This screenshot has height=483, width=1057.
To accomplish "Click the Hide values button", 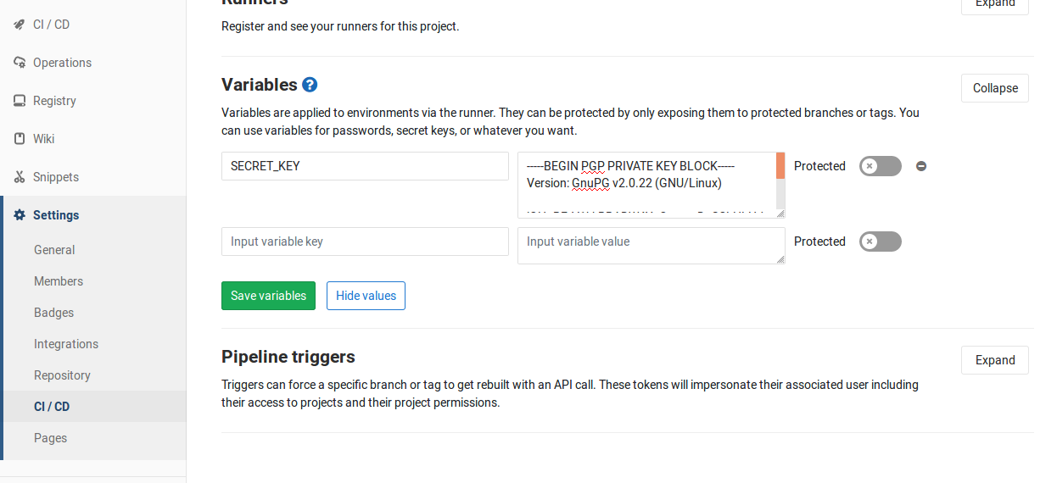I will coord(366,296).
